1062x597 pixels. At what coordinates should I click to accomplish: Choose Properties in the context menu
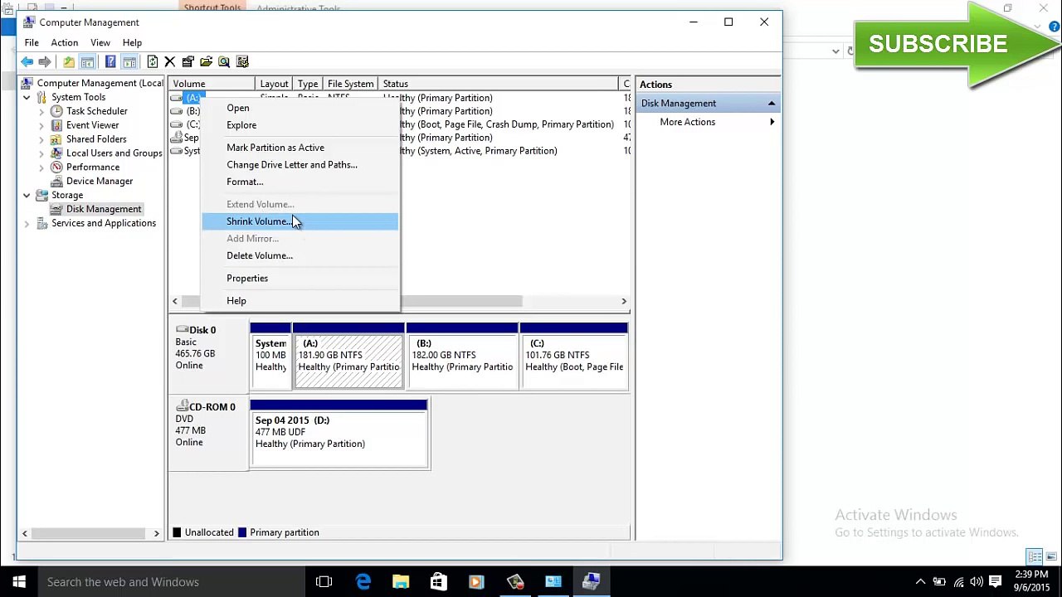click(x=300, y=278)
